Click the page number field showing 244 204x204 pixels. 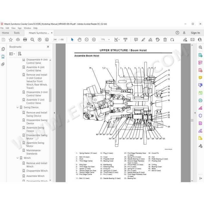[55, 40]
